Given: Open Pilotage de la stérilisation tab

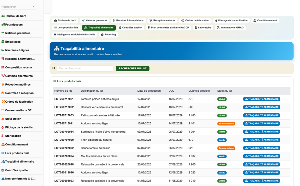Looking at the screenshot, I should coord(231,21).
